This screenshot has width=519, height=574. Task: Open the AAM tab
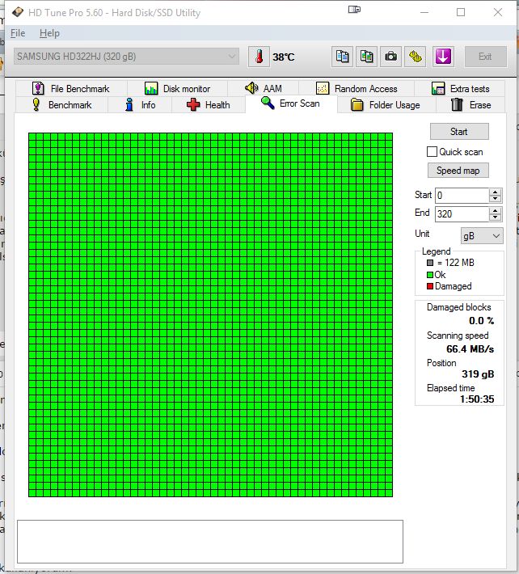[x=264, y=89]
